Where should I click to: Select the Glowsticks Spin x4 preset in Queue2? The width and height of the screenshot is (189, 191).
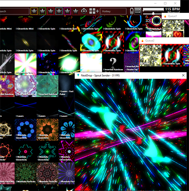[x=172, y=55]
